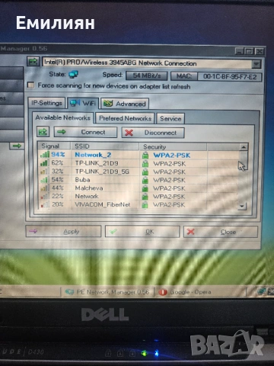Click the Connect button
The width and height of the screenshot is (274, 366).
pos(85,132)
